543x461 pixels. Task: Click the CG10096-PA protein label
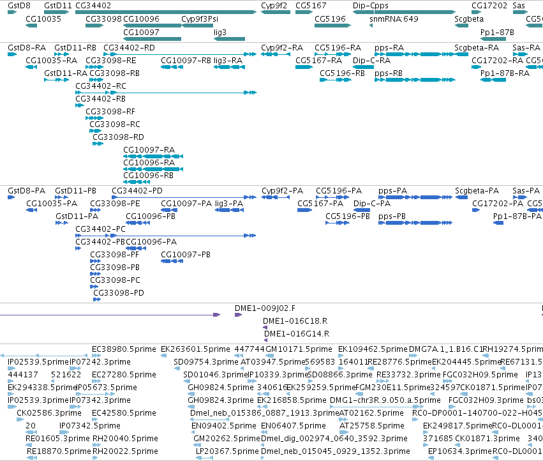pos(151,241)
